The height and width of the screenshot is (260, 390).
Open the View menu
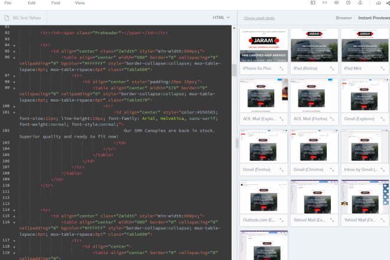tap(80, 3)
